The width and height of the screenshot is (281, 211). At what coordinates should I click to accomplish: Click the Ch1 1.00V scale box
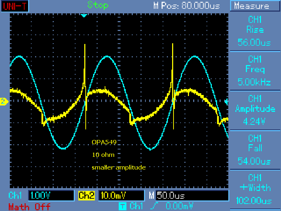click(x=51, y=196)
